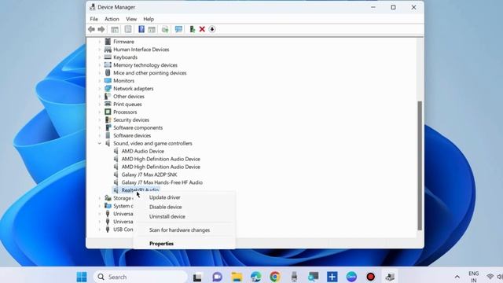
Task: Click the monitor scan hardware toolbar icon
Action: [x=178, y=29]
